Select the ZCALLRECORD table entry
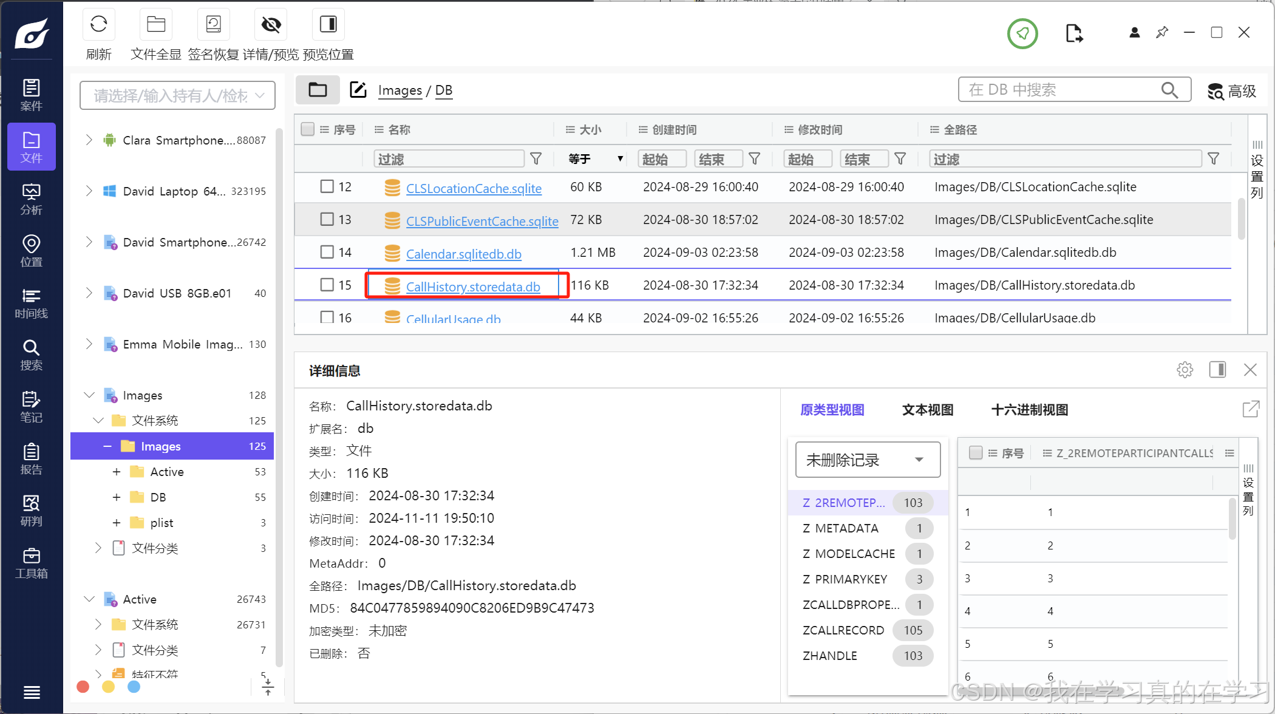 843,630
